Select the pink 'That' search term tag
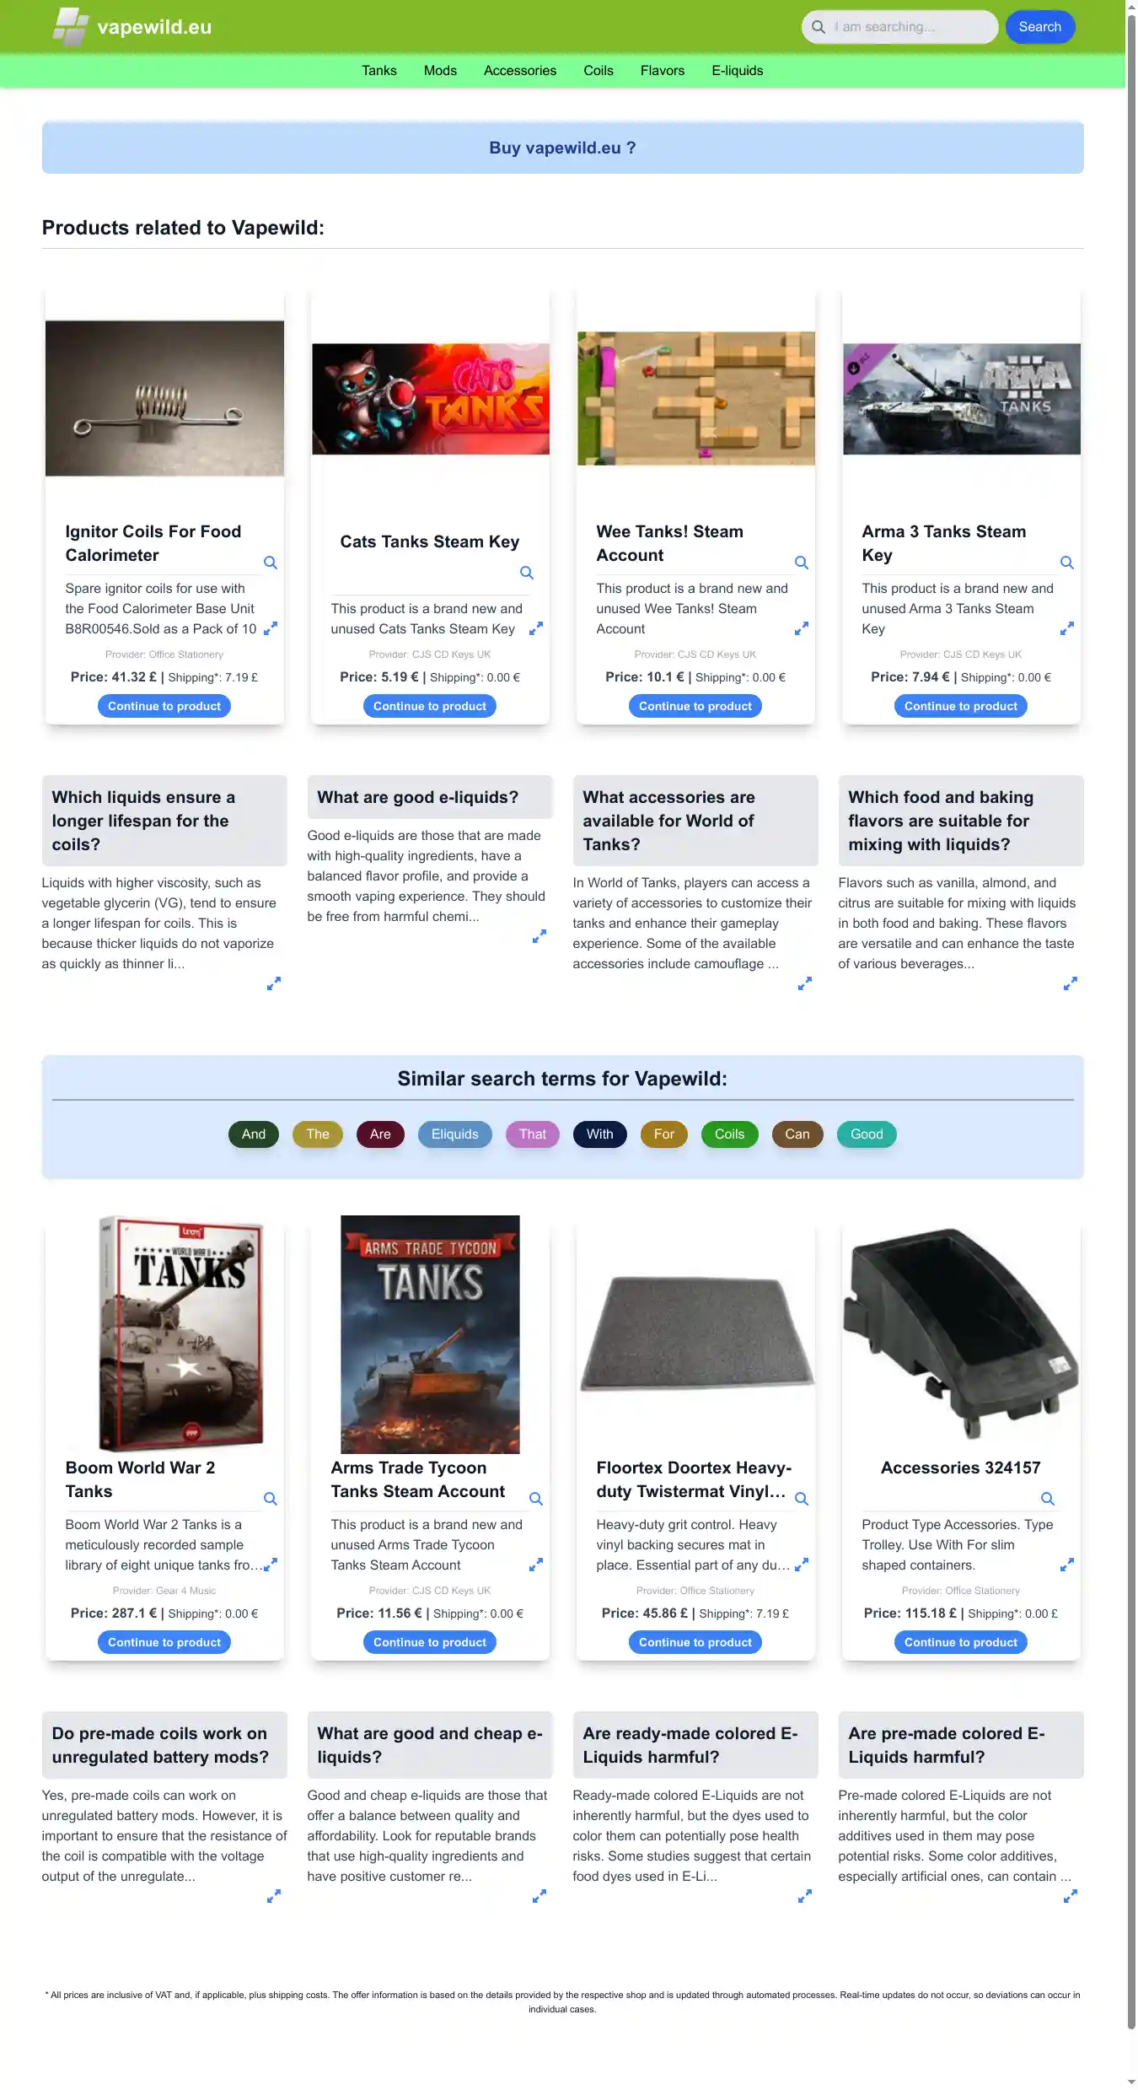 click(533, 1134)
